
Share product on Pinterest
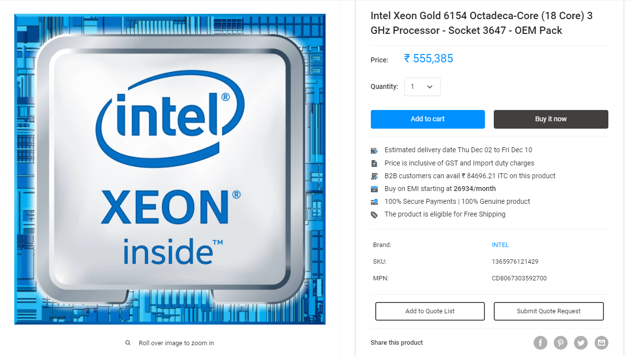pyautogui.click(x=561, y=342)
